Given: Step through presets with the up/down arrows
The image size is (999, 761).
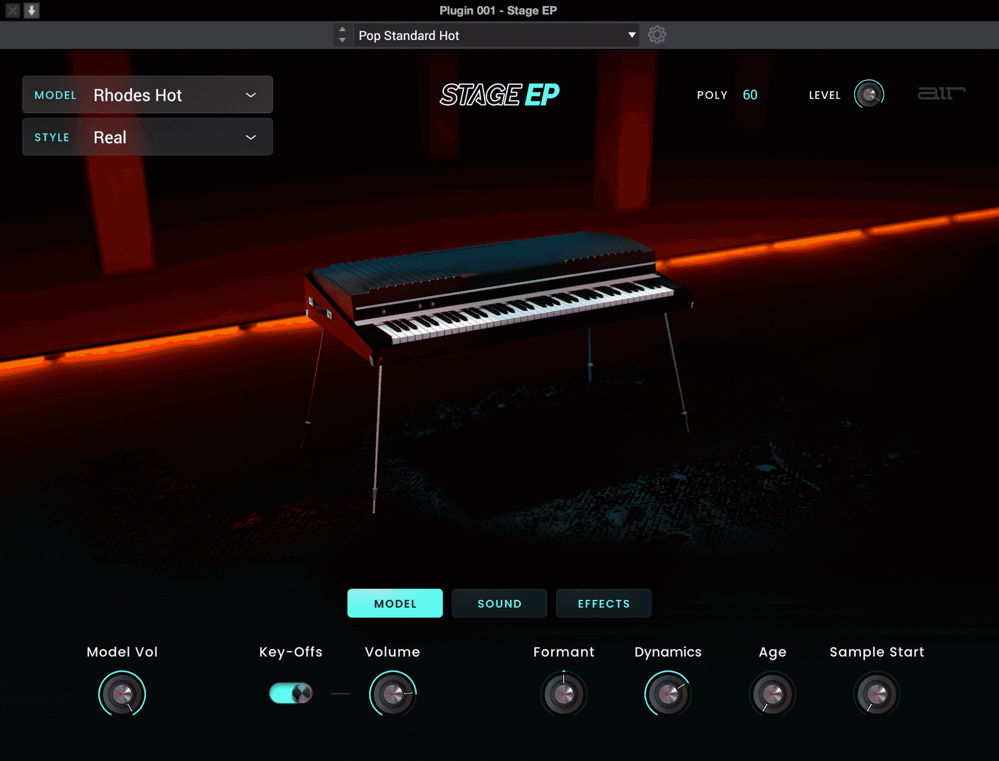Looking at the screenshot, I should click(342, 35).
